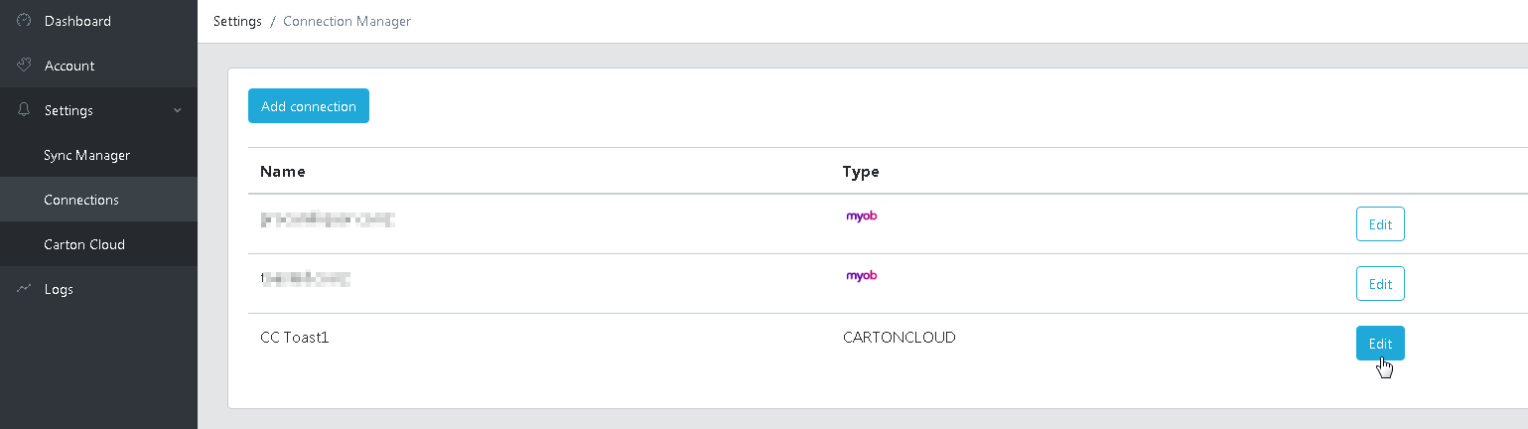Open Sync Manager from the sidebar
The image size is (1528, 429).
tap(86, 155)
